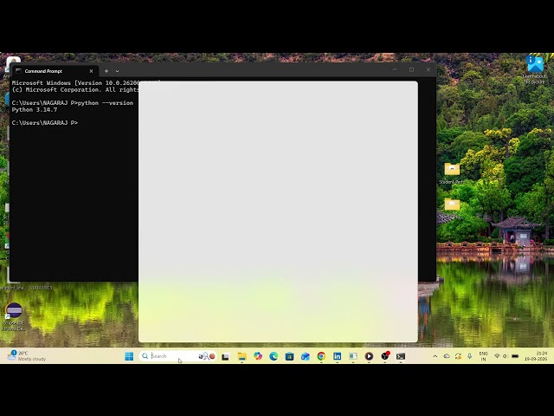Viewport: 554px width, 416px height.
Task: Open the Windows Start menu
Action: tap(129, 356)
